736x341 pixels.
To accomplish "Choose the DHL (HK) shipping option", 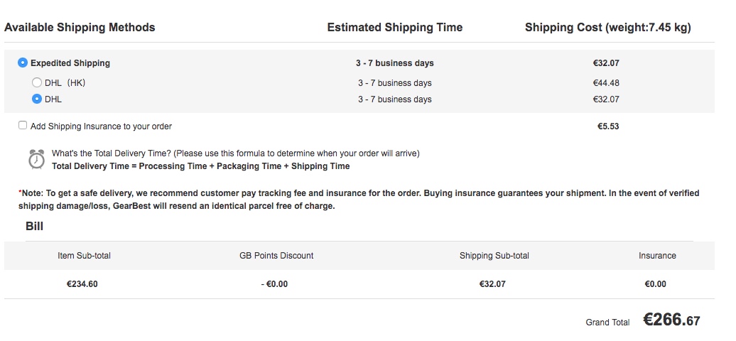I will click(x=37, y=82).
